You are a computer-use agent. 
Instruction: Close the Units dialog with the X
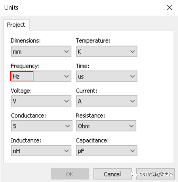pos(170,8)
